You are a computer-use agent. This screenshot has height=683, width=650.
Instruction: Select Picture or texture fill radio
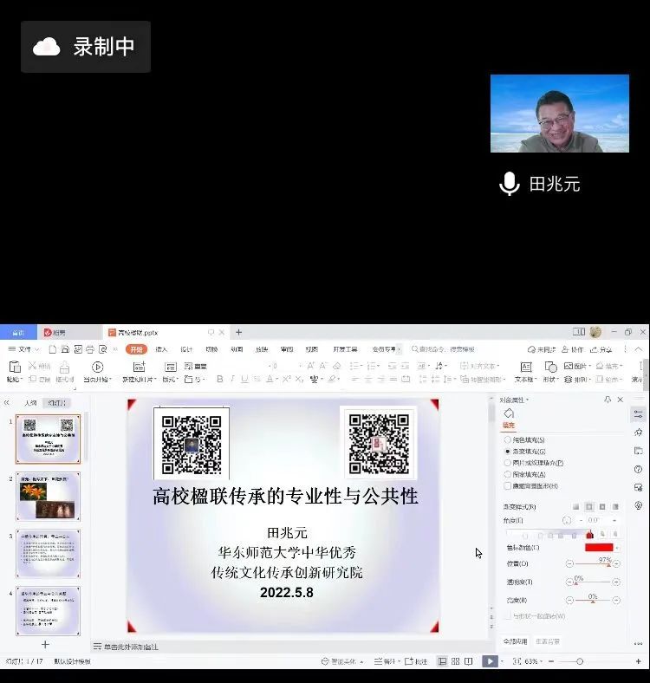pyautogui.click(x=507, y=463)
